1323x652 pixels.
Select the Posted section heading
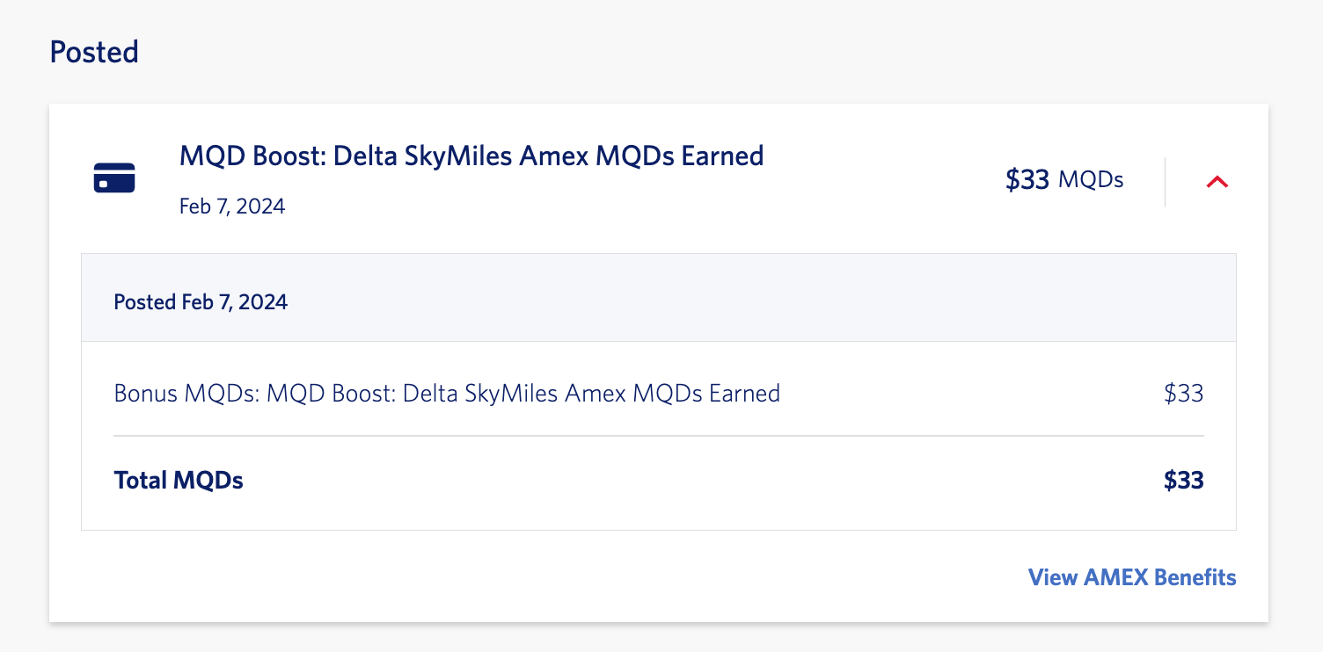tap(93, 52)
